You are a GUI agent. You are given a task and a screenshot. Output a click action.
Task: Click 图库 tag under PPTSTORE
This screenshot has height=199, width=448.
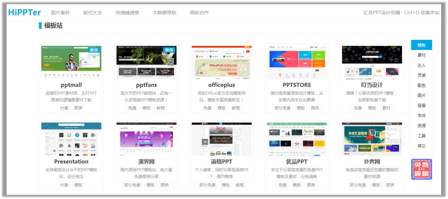tap(315, 108)
